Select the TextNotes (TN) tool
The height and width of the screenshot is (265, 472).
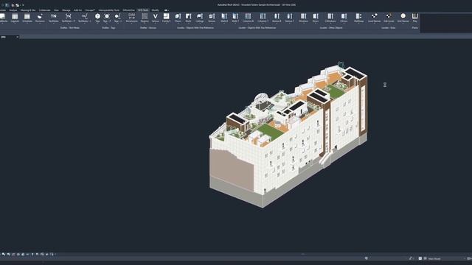[54, 18]
